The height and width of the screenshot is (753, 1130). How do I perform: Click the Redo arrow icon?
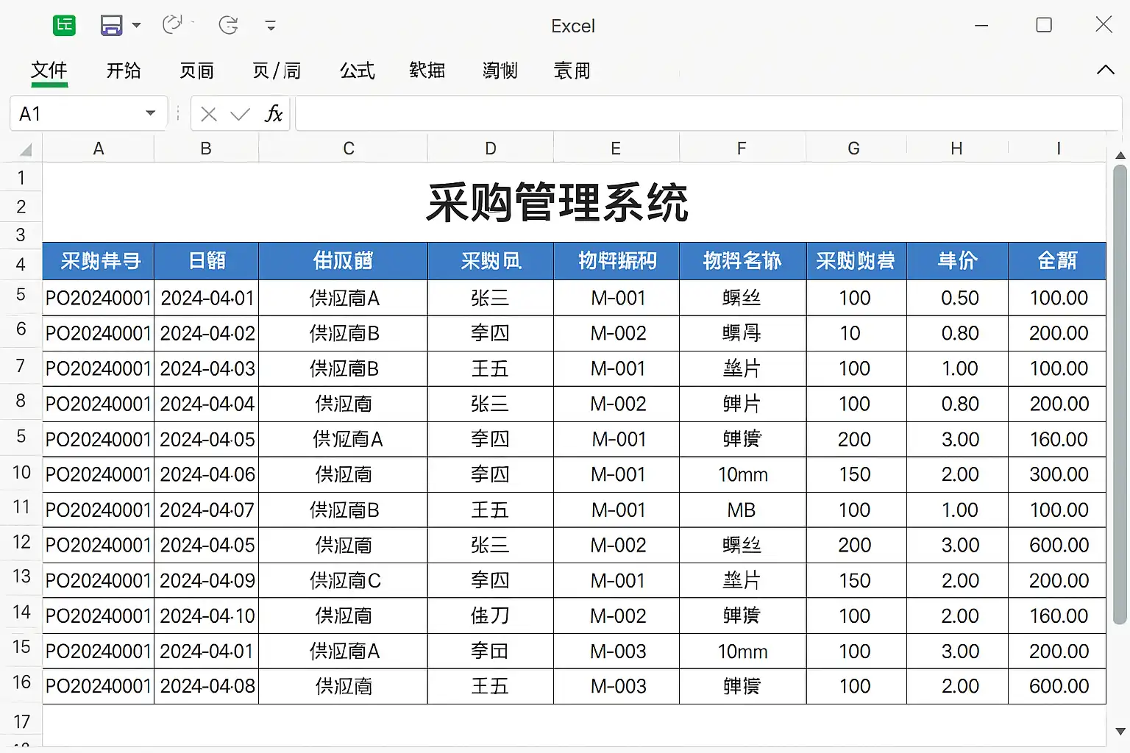[x=229, y=26]
